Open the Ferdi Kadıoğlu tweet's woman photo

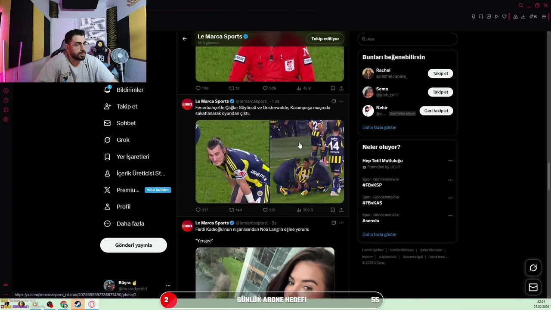pyautogui.click(x=265, y=272)
